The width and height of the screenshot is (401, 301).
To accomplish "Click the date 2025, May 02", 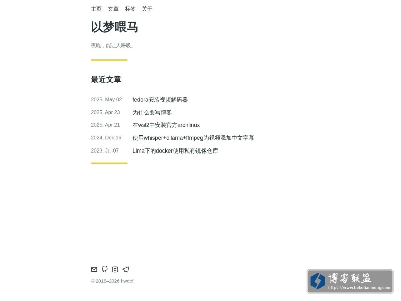I will tap(106, 100).
